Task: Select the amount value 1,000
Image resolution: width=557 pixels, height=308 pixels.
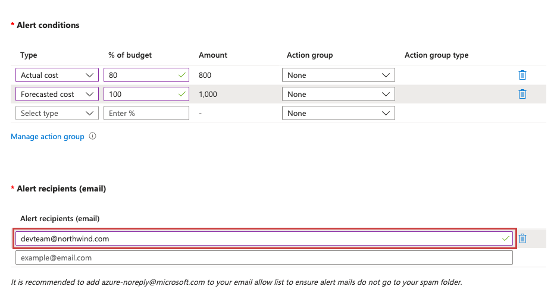Action: [208, 95]
